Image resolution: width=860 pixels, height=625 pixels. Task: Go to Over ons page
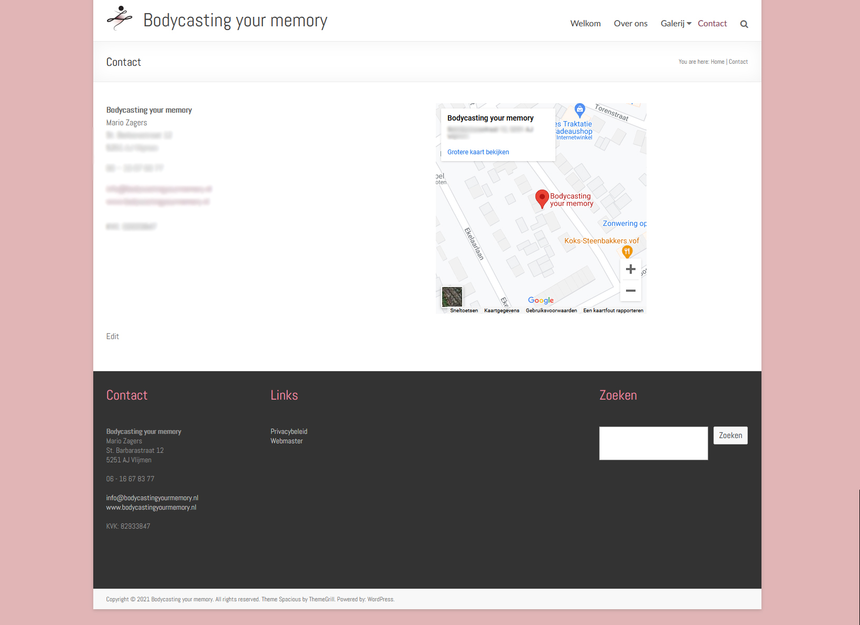click(630, 24)
